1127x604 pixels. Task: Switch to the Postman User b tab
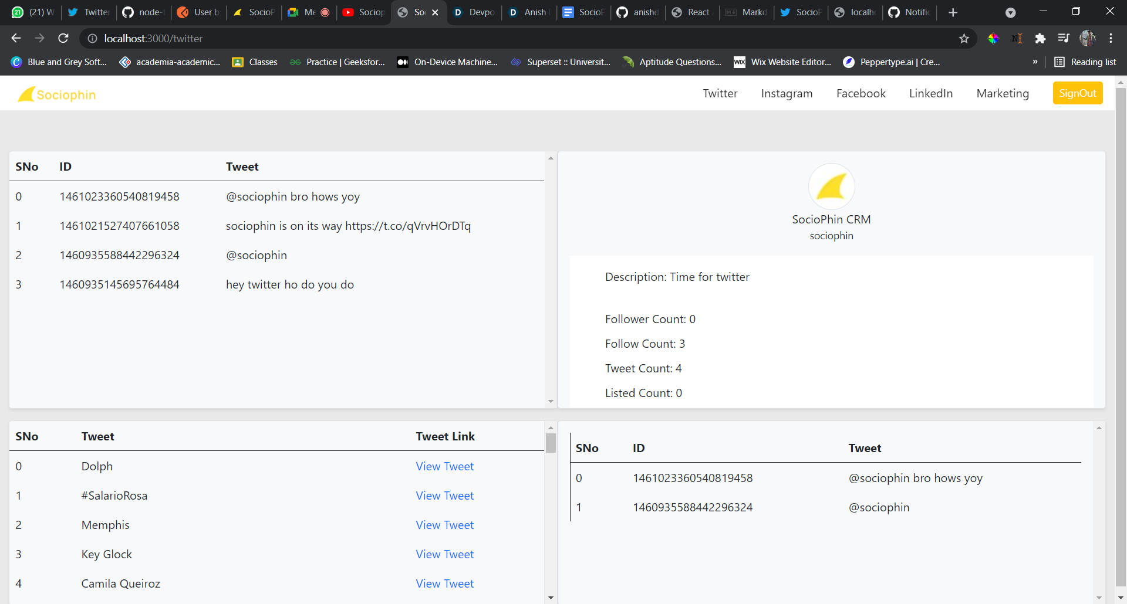tap(198, 12)
